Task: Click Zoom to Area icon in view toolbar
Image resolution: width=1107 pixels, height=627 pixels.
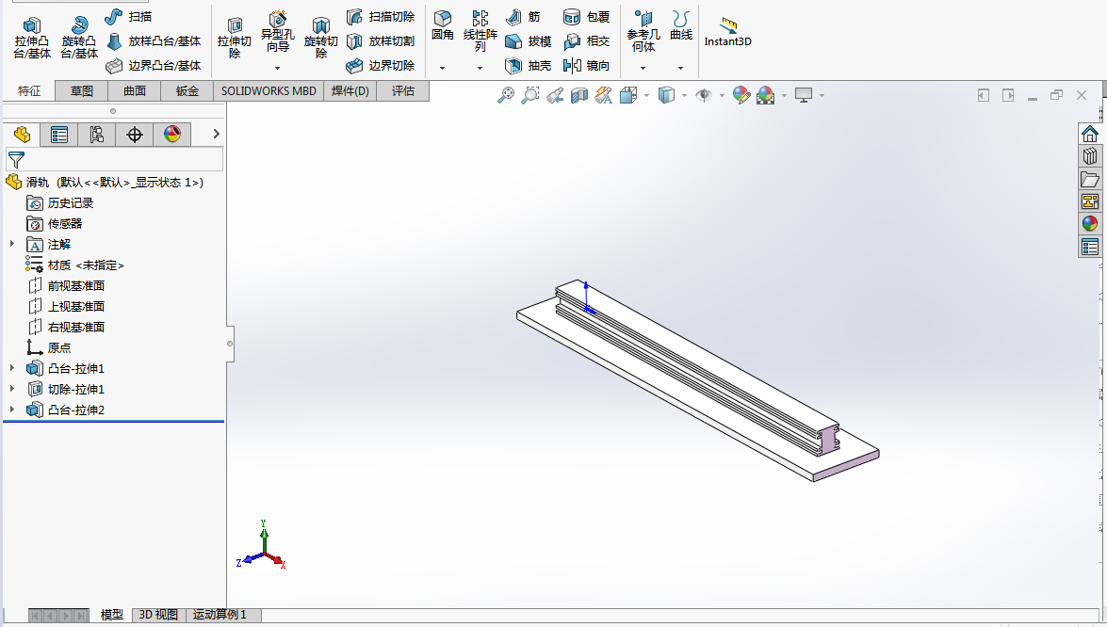Action: point(530,95)
